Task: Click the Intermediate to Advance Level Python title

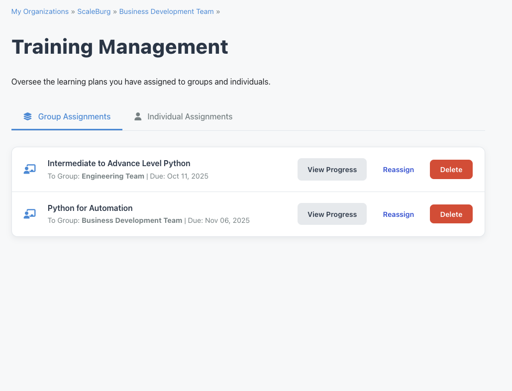Action: (119, 163)
